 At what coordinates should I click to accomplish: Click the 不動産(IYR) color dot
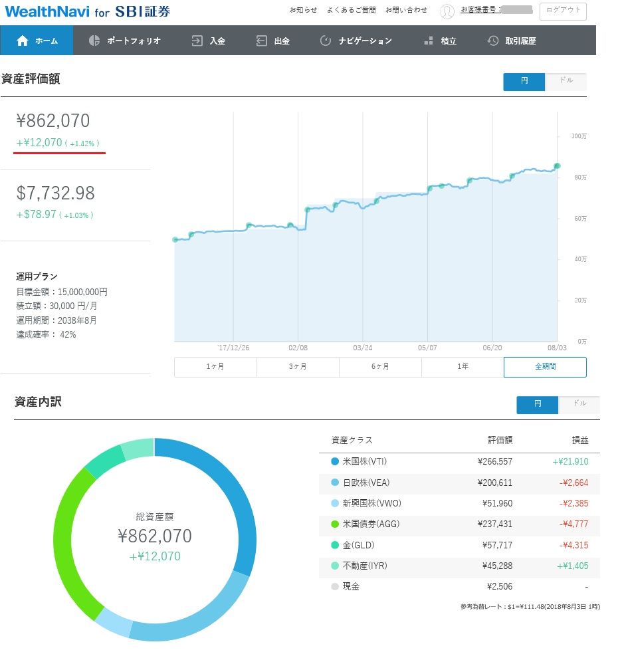[x=334, y=566]
